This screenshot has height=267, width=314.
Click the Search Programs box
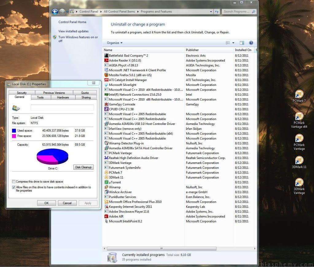[x=239, y=12]
